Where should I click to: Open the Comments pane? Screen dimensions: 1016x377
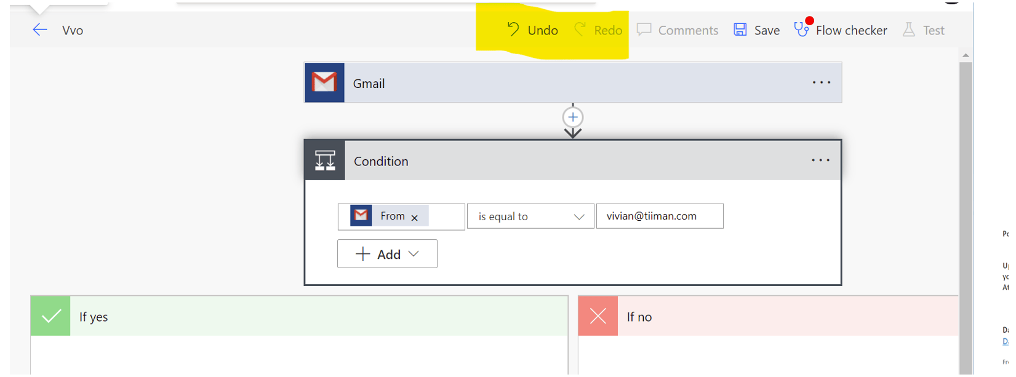678,30
